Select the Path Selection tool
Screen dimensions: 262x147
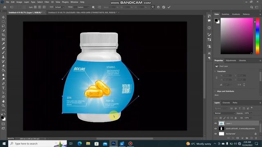(x=3, y=92)
